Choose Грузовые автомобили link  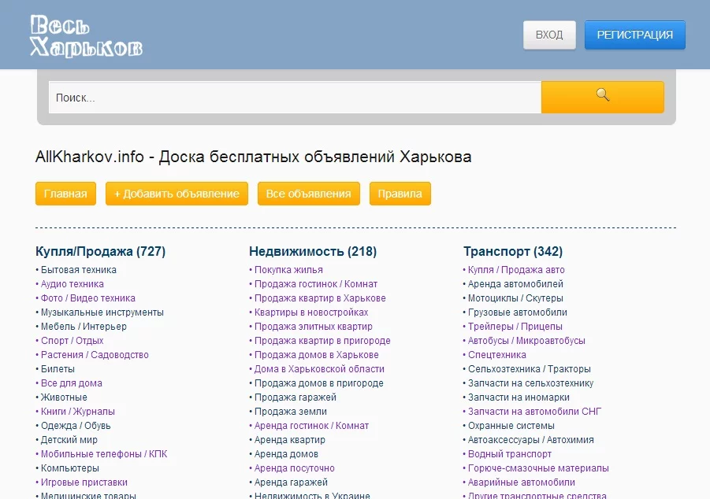pyautogui.click(x=518, y=312)
